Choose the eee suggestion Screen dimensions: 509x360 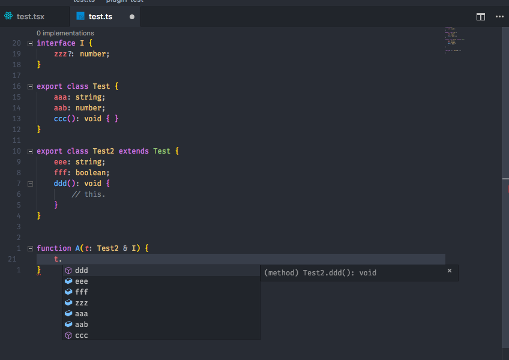click(161, 281)
